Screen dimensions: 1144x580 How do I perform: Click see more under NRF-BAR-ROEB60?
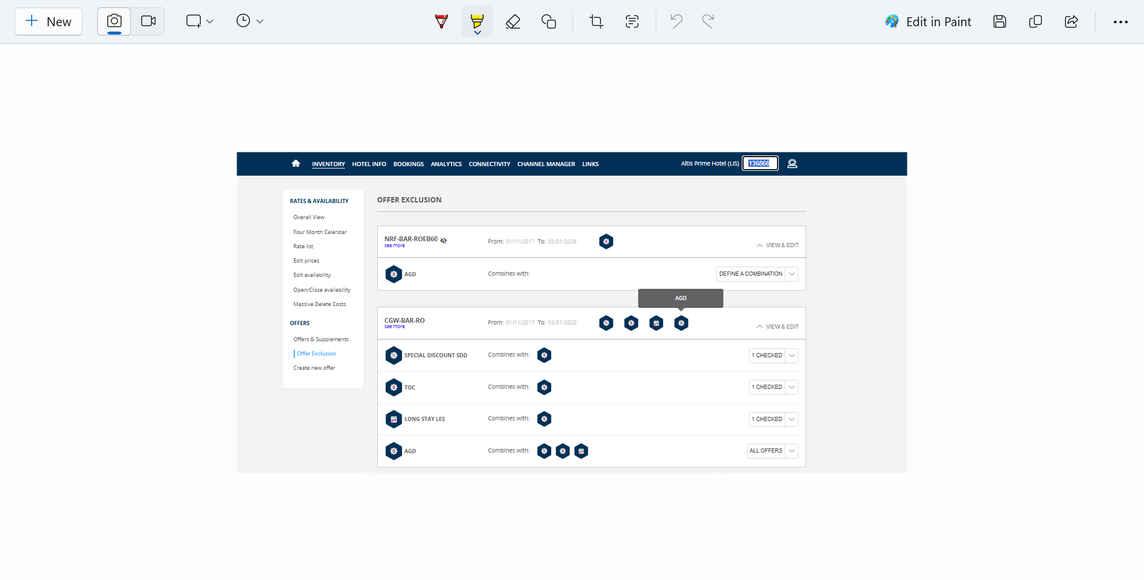(394, 245)
